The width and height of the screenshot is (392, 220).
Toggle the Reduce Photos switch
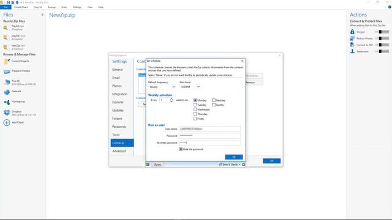(384, 38)
